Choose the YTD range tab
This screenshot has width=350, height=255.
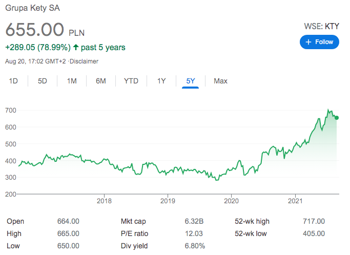(131, 81)
